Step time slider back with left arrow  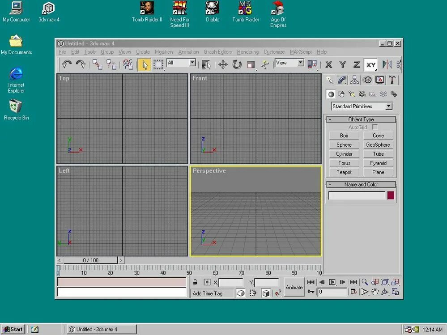click(60, 260)
